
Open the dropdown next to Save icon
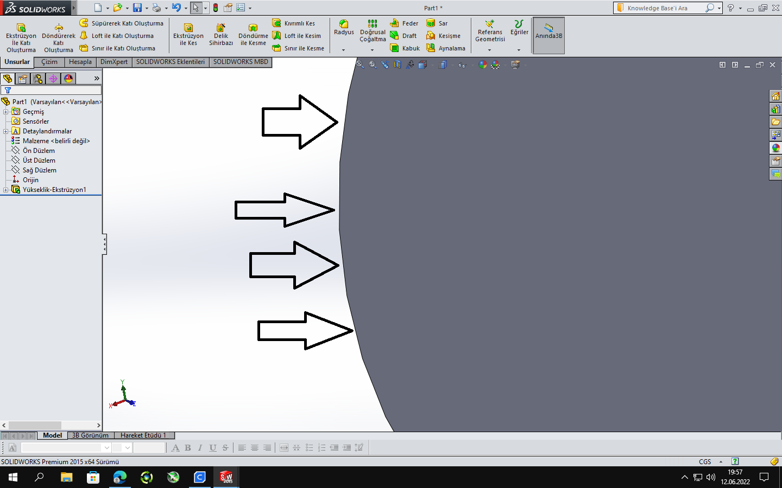coord(147,8)
